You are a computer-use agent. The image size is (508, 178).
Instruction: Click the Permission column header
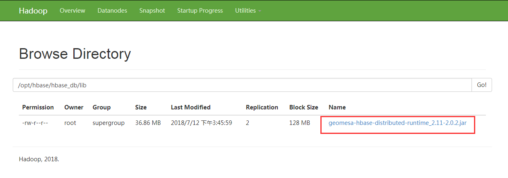pos(38,107)
